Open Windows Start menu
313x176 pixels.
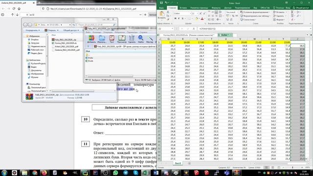[x=4, y=173]
